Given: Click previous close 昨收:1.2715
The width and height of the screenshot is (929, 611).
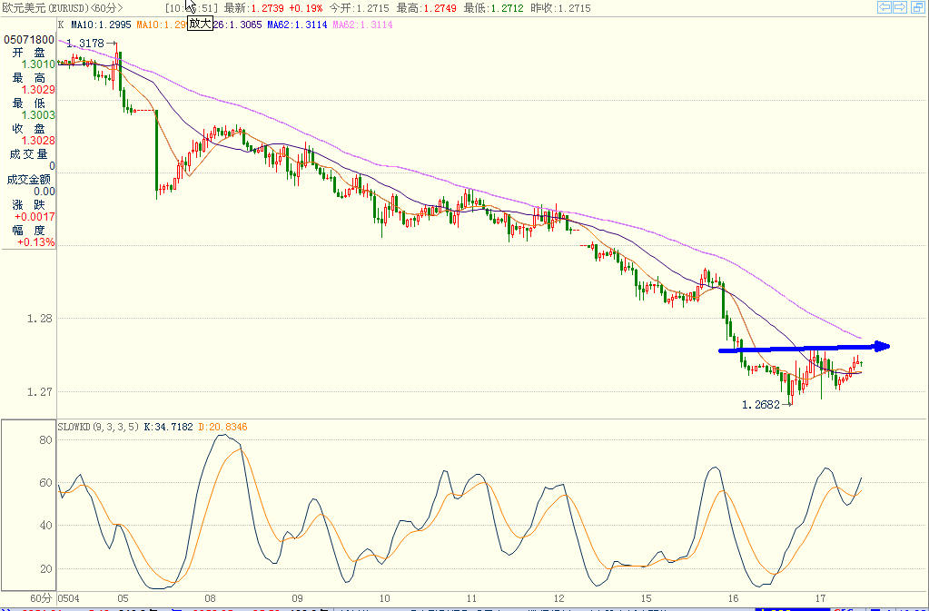Looking at the screenshot, I should 560,8.
